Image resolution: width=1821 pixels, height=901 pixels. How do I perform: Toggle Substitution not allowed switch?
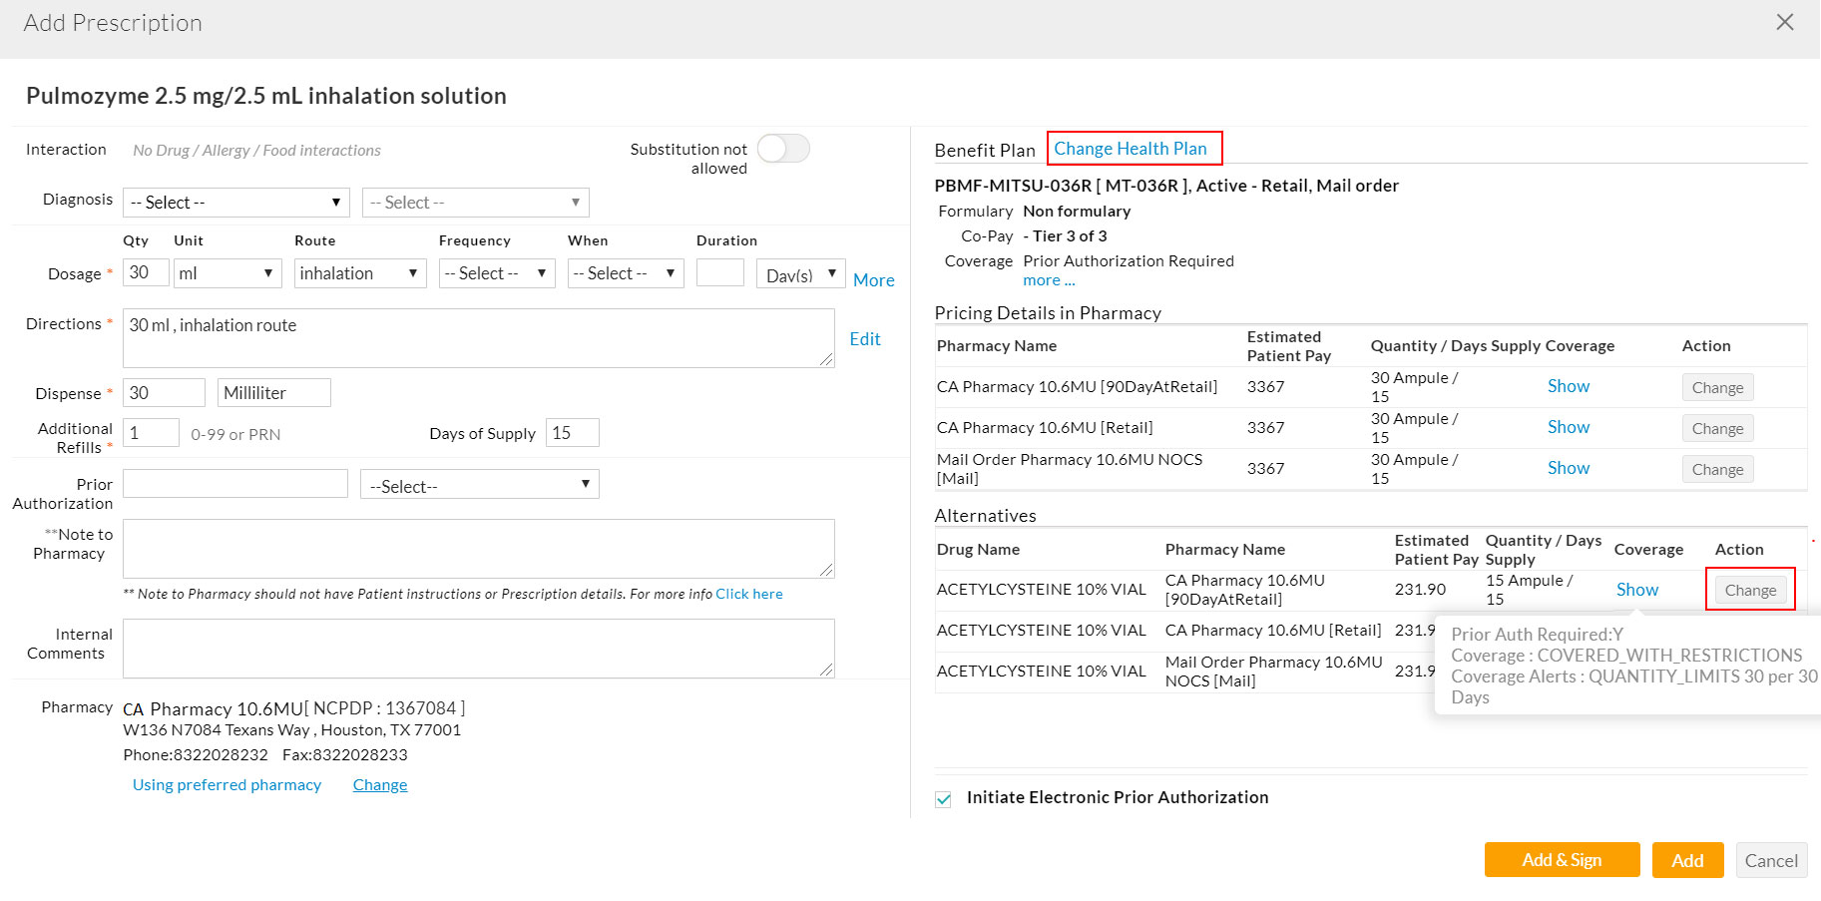tap(783, 150)
